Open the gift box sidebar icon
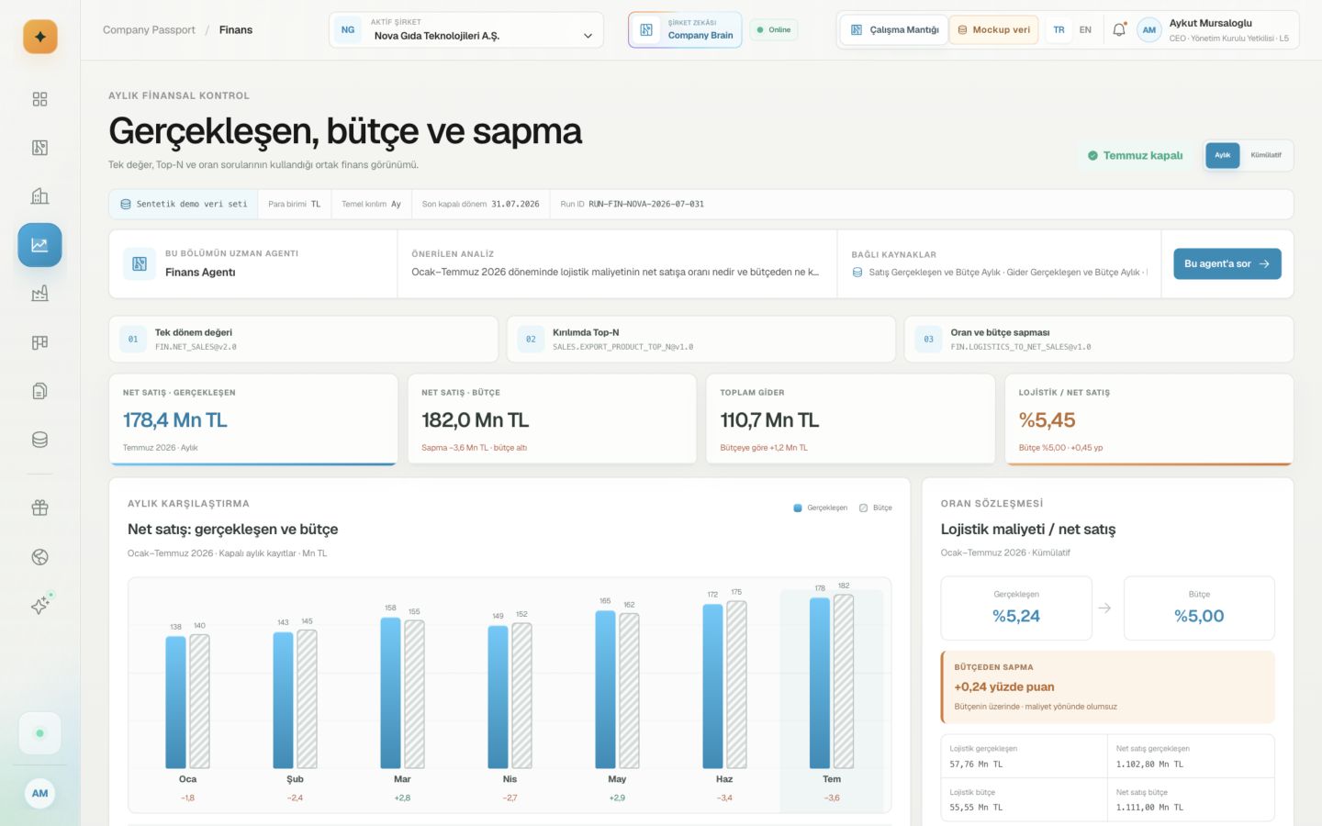The width and height of the screenshot is (1322, 826). [39, 508]
